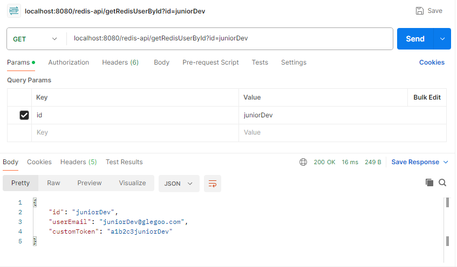Open the Headers (6) request tab
The width and height of the screenshot is (457, 267).
(120, 62)
